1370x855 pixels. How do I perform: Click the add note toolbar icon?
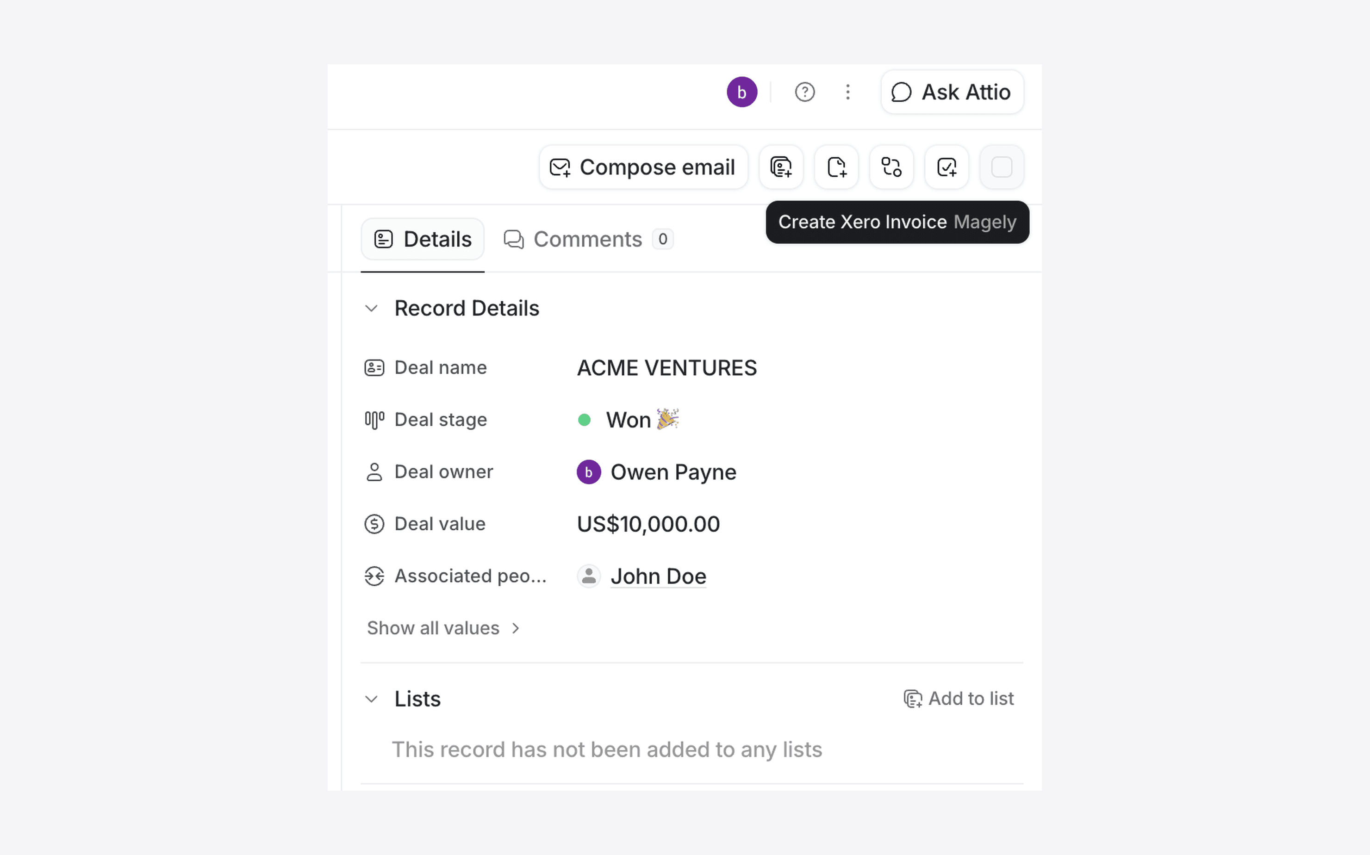(836, 167)
